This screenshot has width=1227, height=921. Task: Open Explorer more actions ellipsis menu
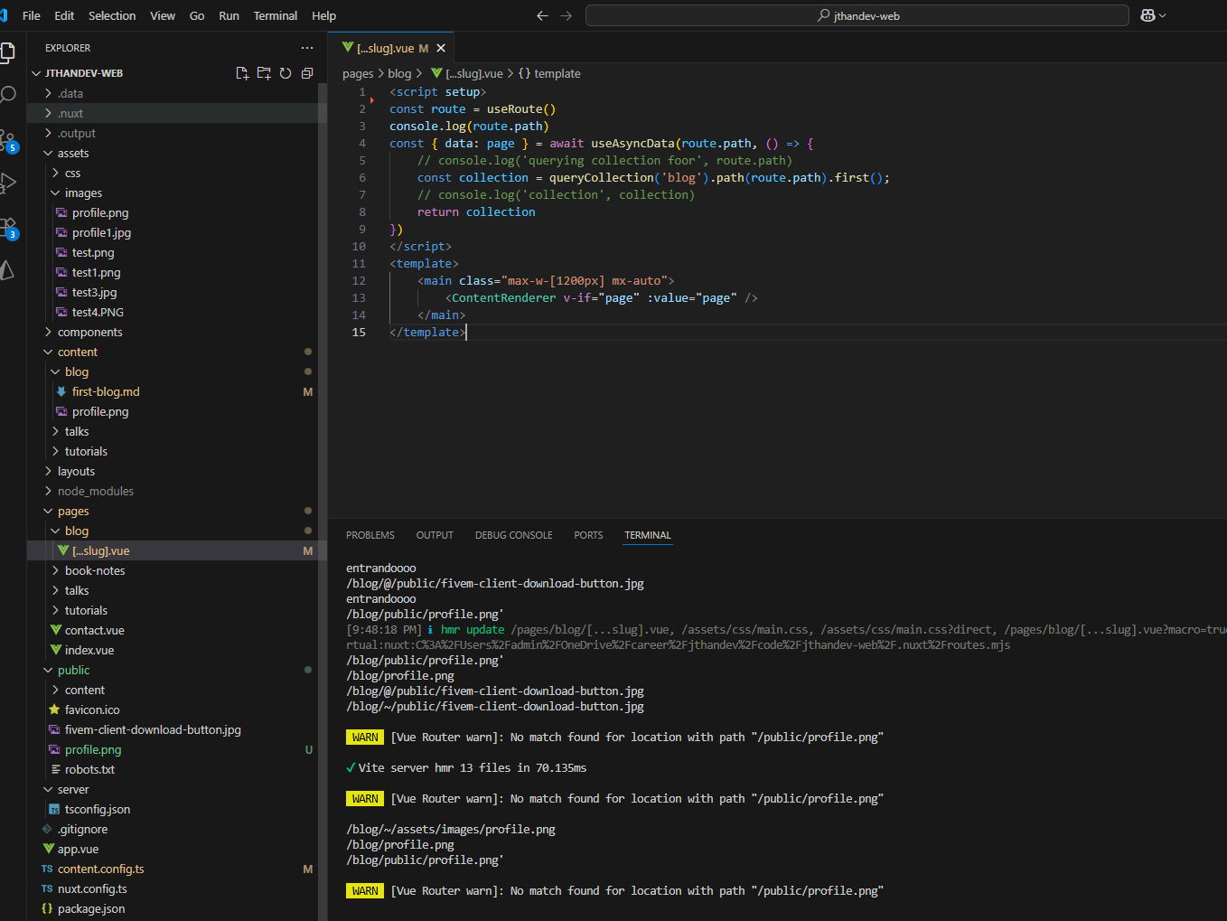[307, 48]
